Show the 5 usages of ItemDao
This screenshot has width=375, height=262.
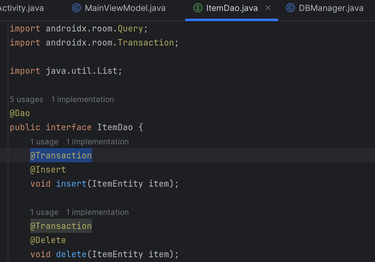click(x=26, y=99)
